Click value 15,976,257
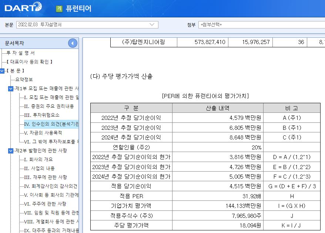 tap(256, 42)
